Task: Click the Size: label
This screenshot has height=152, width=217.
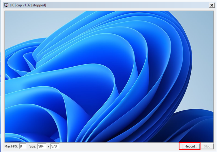Action: [x=33, y=146]
